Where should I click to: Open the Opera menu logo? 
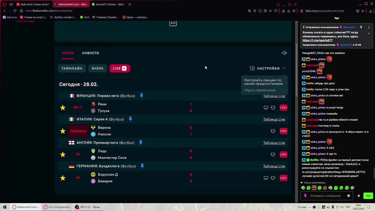(x=4, y=4)
